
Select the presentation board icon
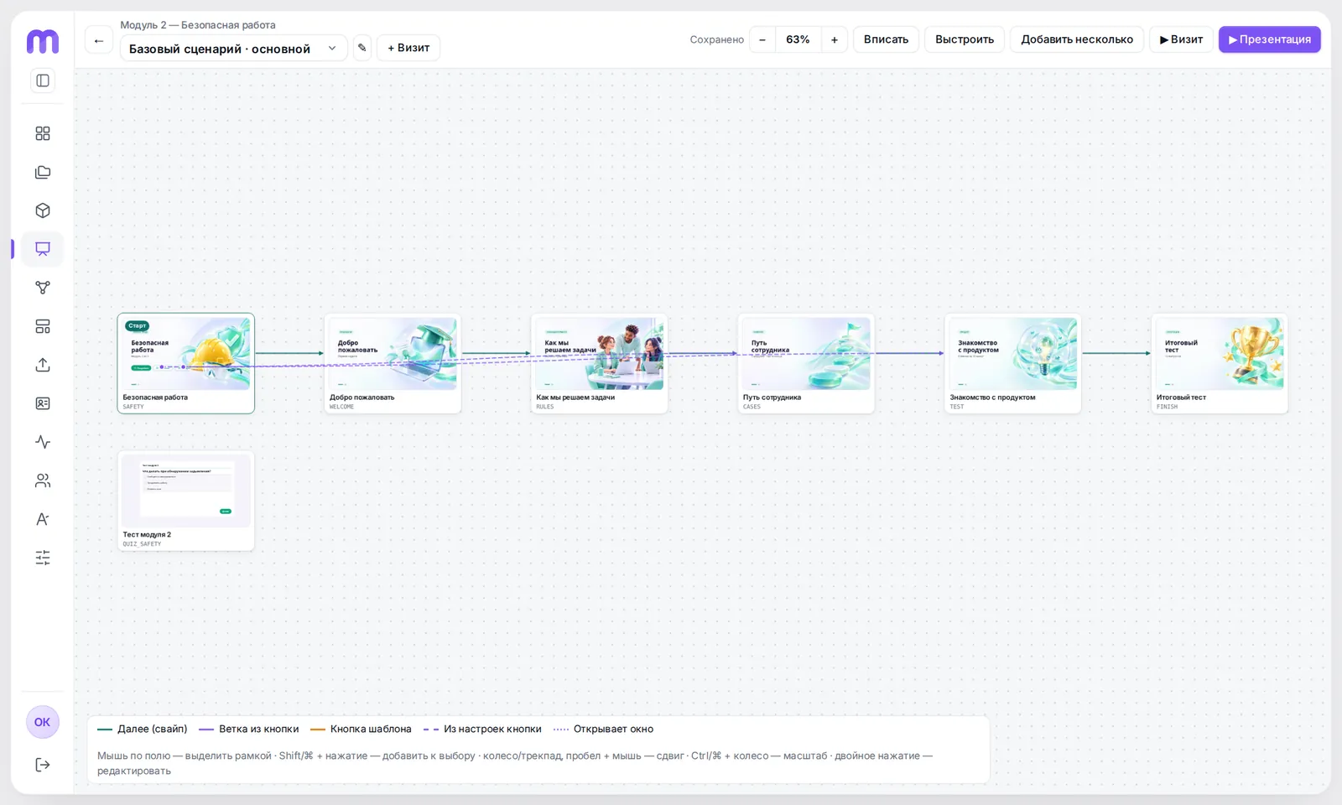coord(43,249)
